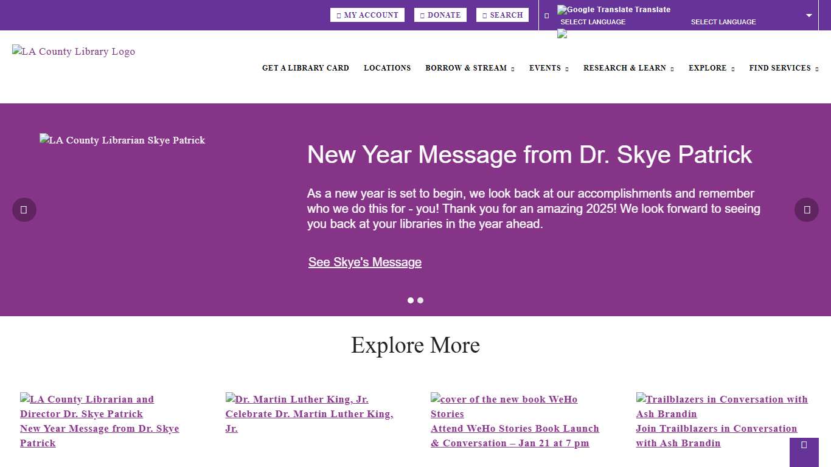Open the Get a Library Card page
Image resolution: width=831 pixels, height=467 pixels.
coord(305,68)
